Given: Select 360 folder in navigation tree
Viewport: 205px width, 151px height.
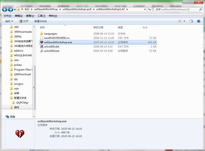Looking at the screenshot, I should click(x=16, y=27).
